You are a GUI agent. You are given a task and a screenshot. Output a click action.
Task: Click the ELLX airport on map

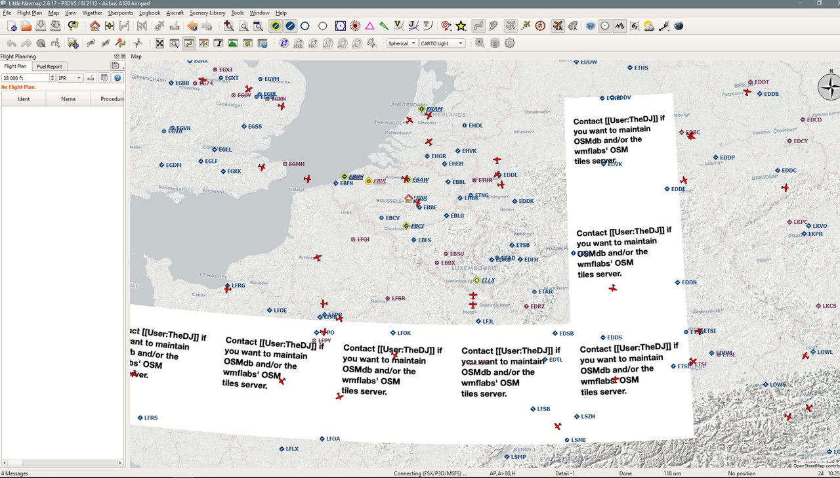pos(477,280)
